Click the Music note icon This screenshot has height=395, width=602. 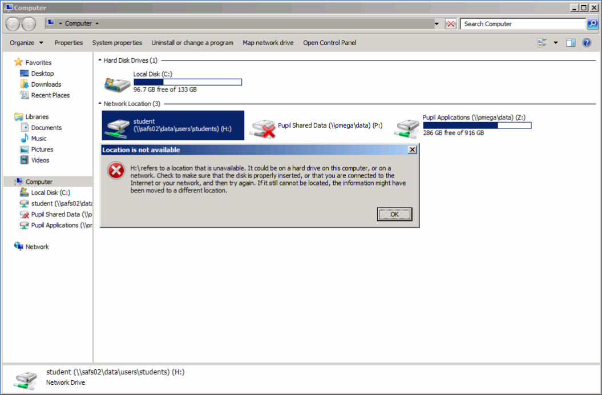[24, 138]
